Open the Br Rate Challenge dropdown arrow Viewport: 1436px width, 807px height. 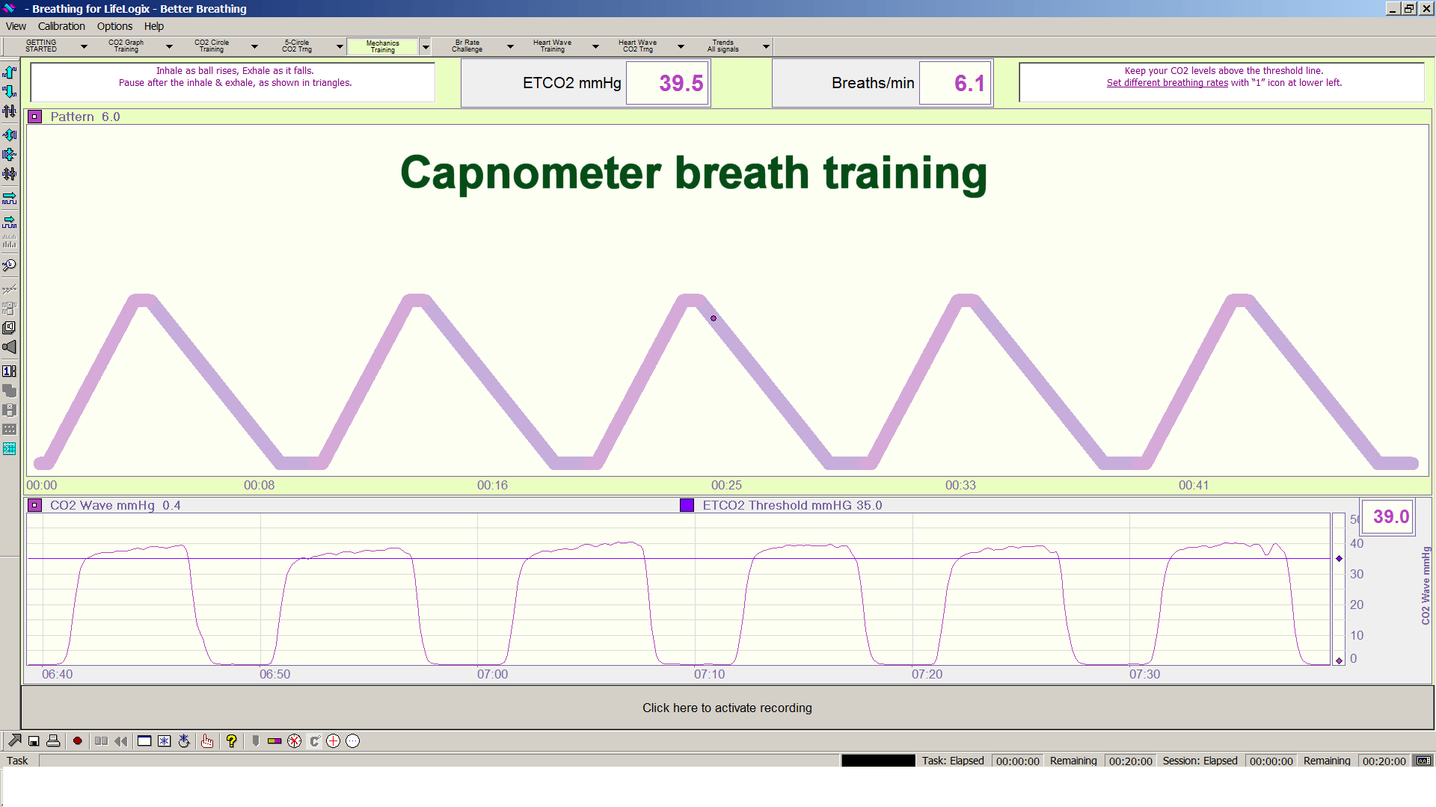coord(510,46)
